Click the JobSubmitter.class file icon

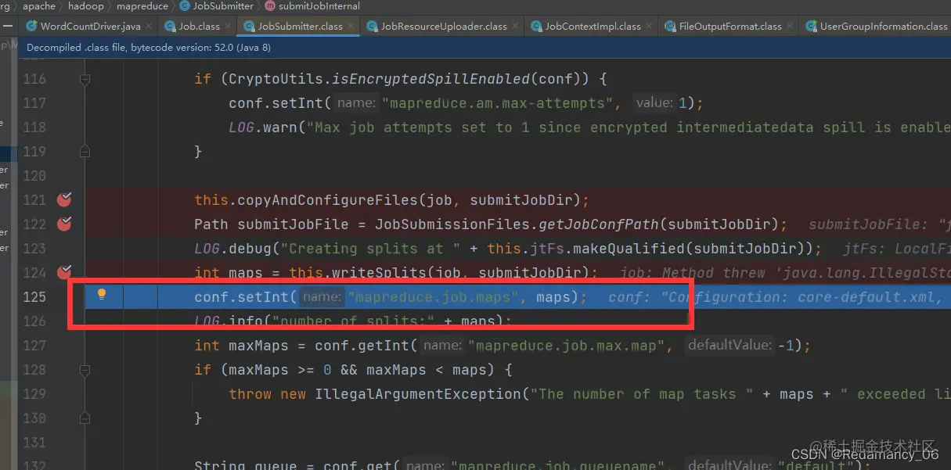coord(250,27)
